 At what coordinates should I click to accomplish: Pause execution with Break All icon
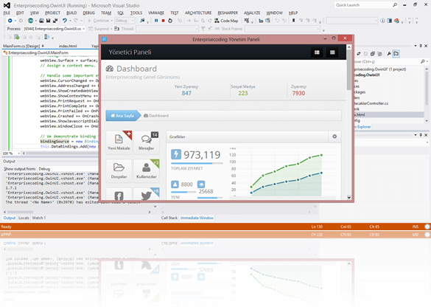156,21
